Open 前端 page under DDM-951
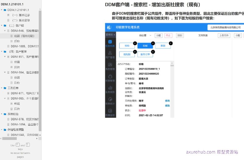The width and height of the screenshot is (244, 160). [x=17, y=62]
